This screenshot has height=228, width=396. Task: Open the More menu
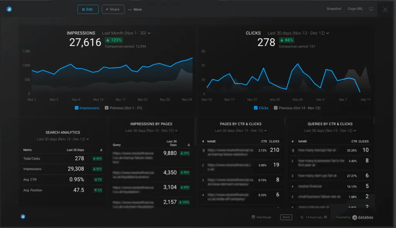pos(135,9)
